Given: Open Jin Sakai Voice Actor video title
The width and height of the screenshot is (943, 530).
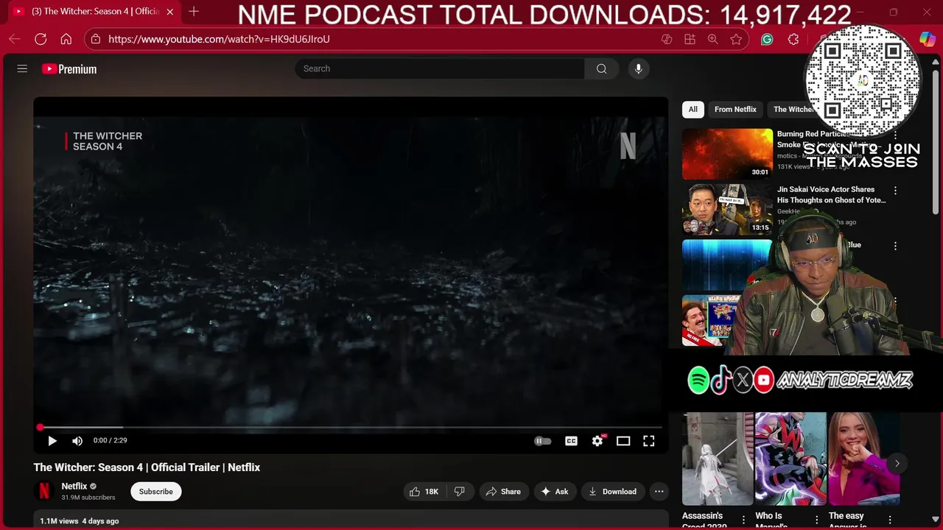Looking at the screenshot, I should (x=831, y=194).
